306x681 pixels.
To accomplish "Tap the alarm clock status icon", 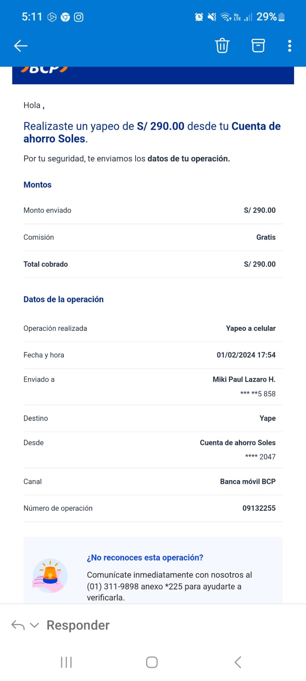I will [x=199, y=17].
